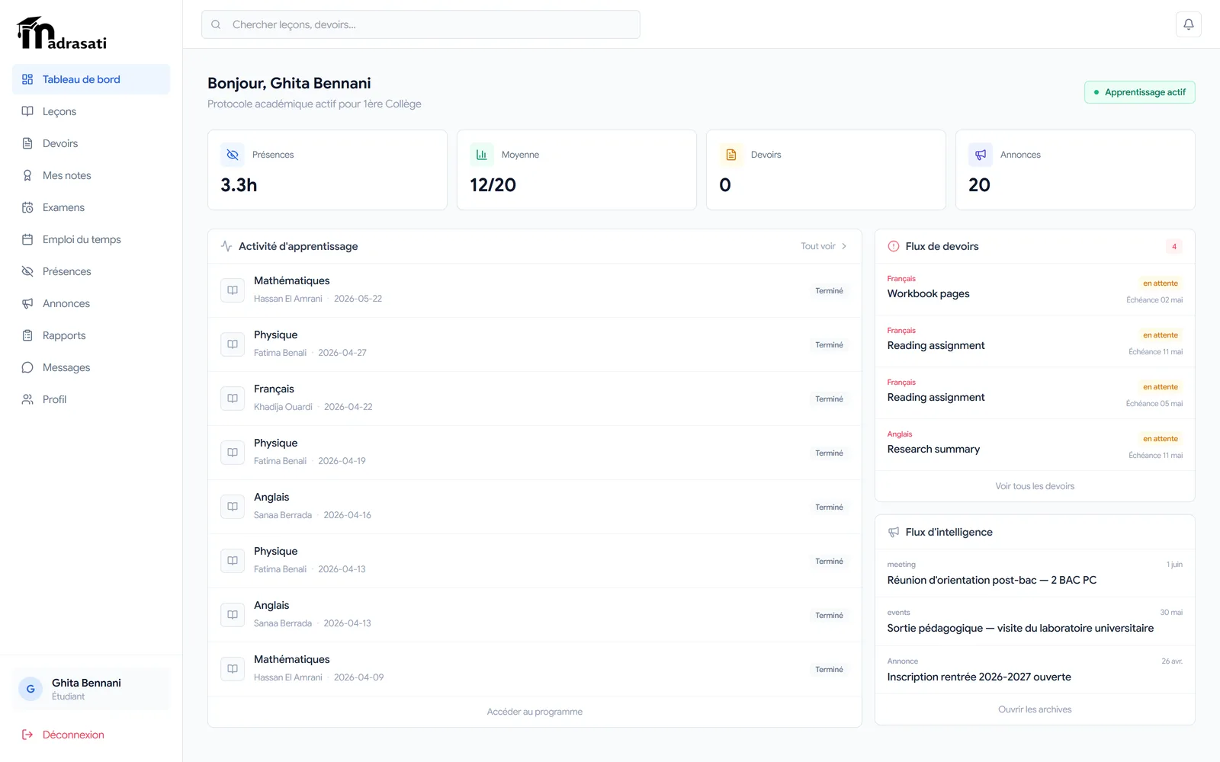
Task: Click the Madrasati logo
Action: pos(62,33)
